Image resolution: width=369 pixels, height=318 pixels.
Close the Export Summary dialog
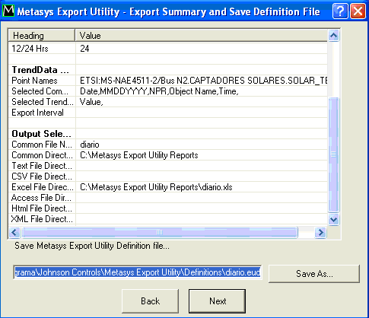pos(358,11)
